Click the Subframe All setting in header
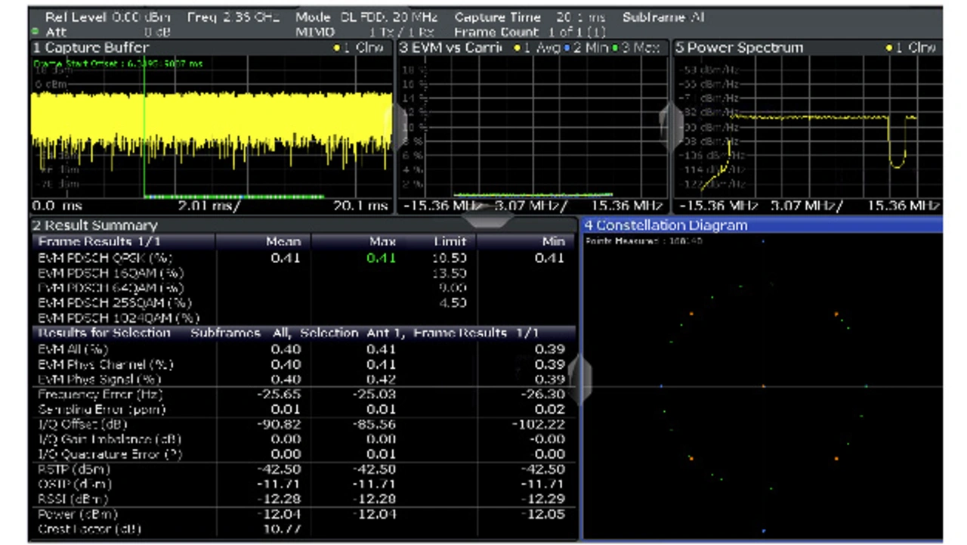 point(663,17)
